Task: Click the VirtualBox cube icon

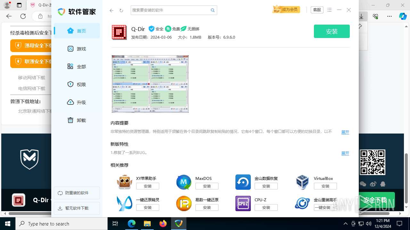Action: coord(302,182)
